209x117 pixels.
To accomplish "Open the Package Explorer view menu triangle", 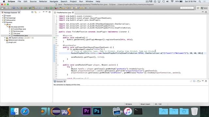I will coord(43,12).
